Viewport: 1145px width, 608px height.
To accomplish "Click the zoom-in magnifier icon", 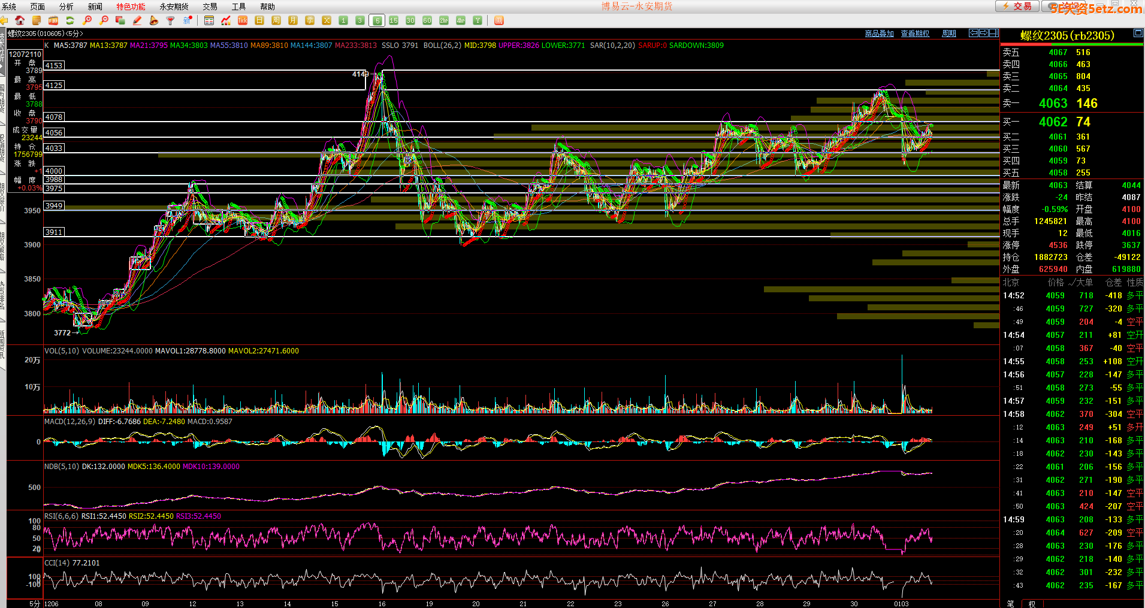I will point(87,20).
